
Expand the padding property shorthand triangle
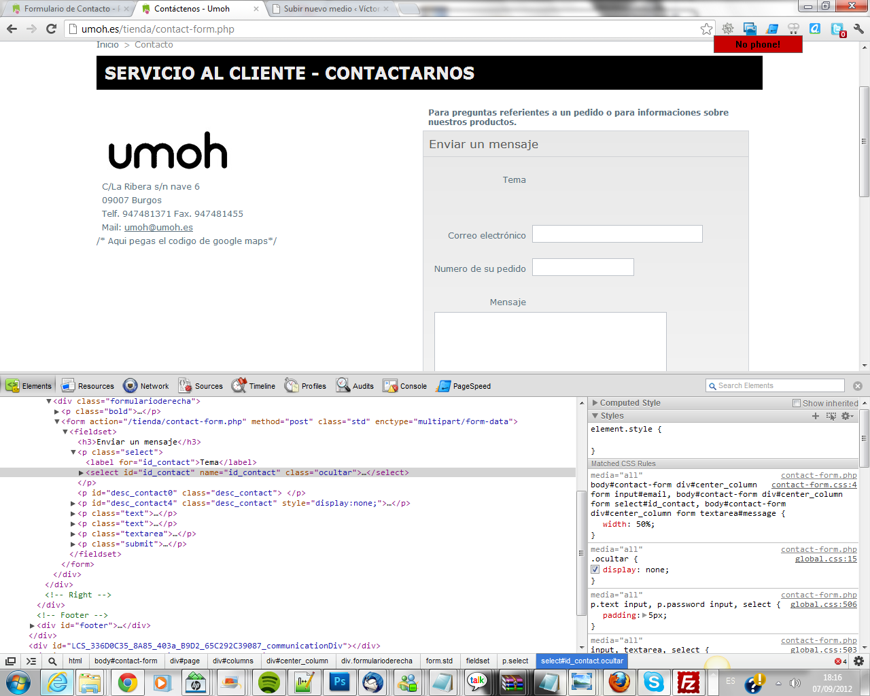tap(644, 615)
